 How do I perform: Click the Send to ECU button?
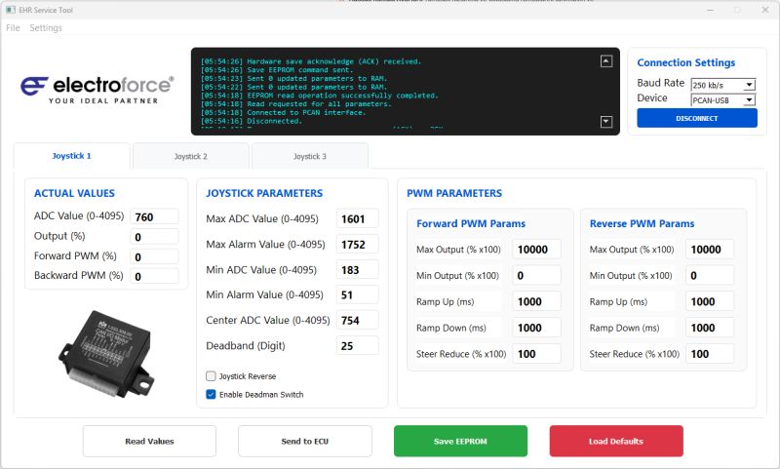click(305, 441)
